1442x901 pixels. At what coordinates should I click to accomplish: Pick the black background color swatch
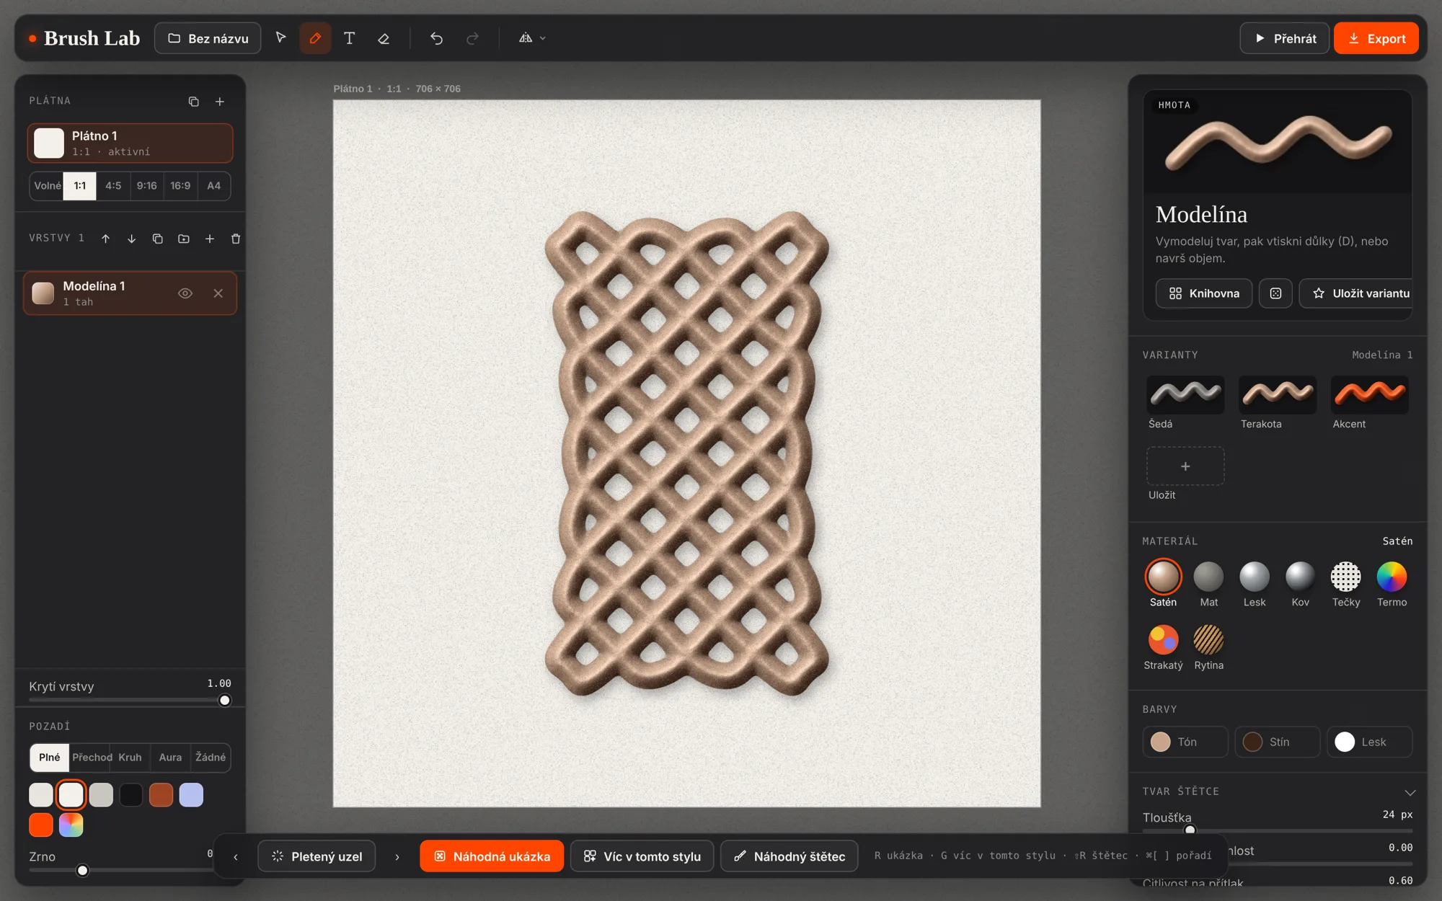pyautogui.click(x=131, y=795)
